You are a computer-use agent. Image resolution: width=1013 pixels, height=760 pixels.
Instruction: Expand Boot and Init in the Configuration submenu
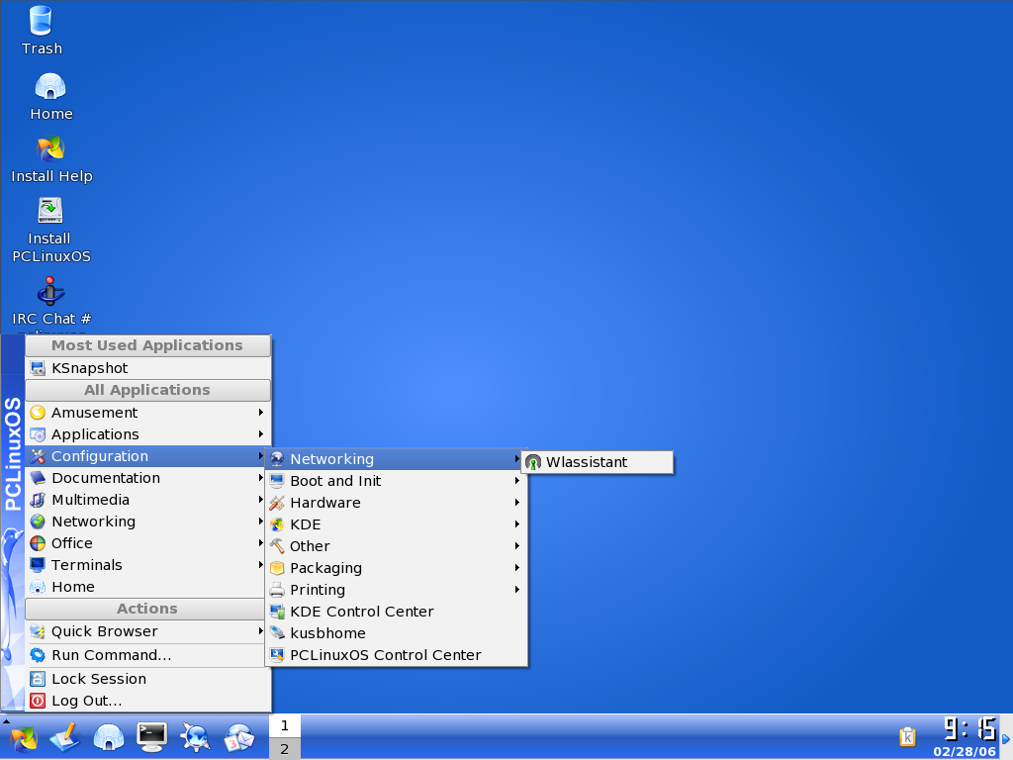coord(397,481)
